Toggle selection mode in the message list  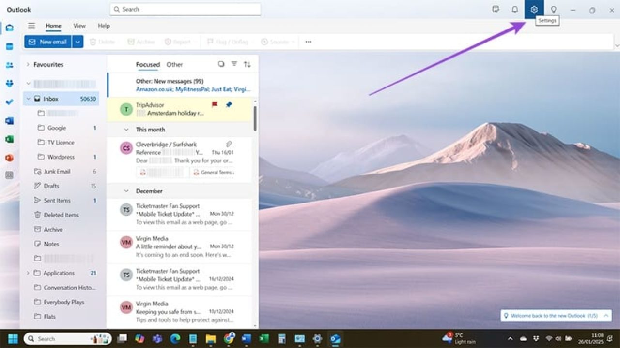click(221, 63)
